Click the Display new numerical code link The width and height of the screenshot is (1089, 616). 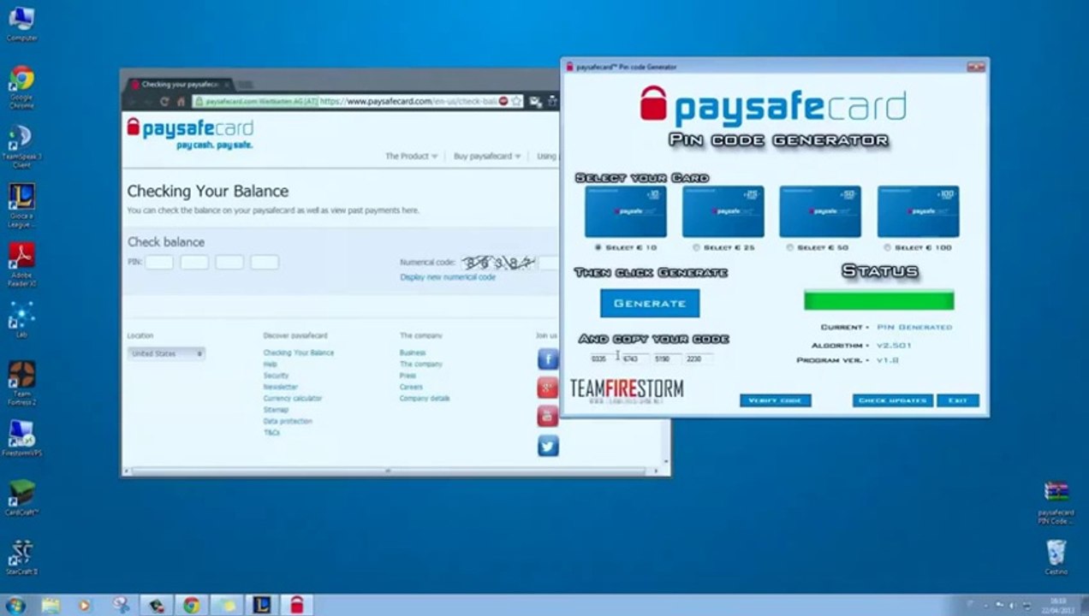pyautogui.click(x=448, y=277)
